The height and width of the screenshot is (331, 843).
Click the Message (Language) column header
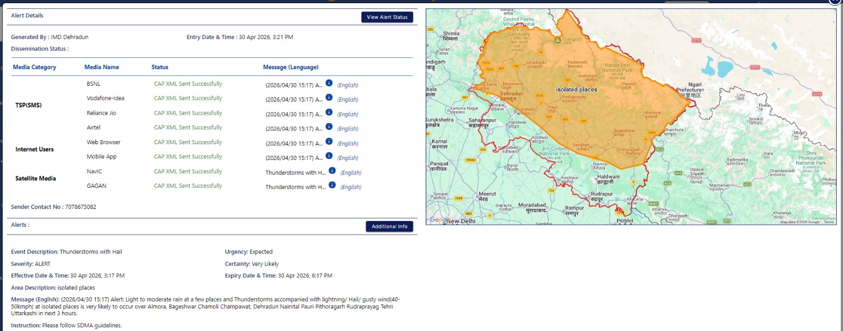click(x=290, y=67)
